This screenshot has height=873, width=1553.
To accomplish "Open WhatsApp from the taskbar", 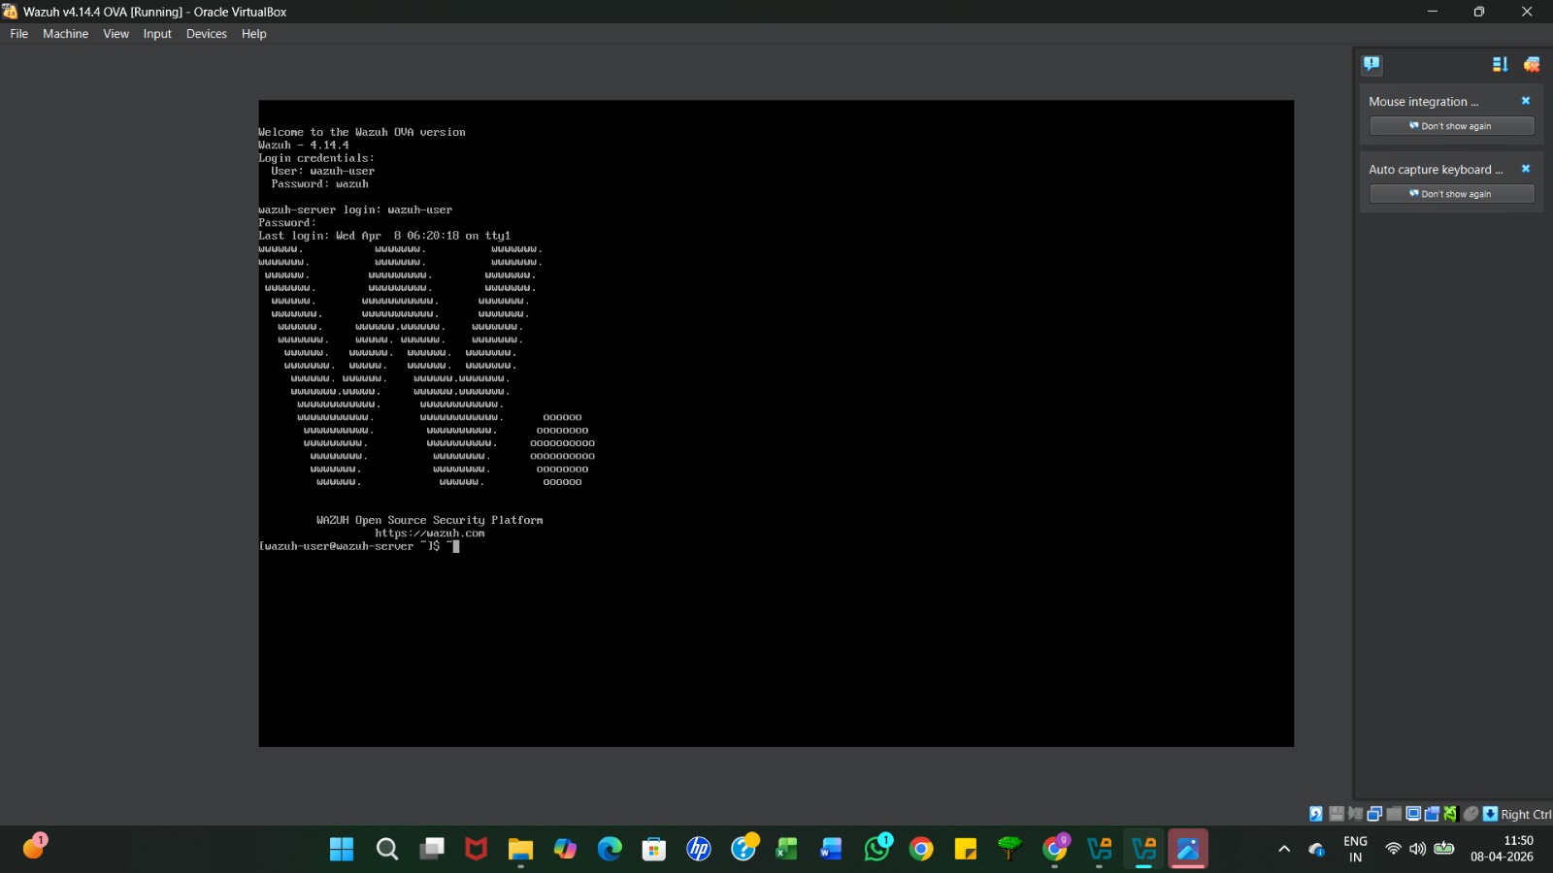I will tap(877, 850).
